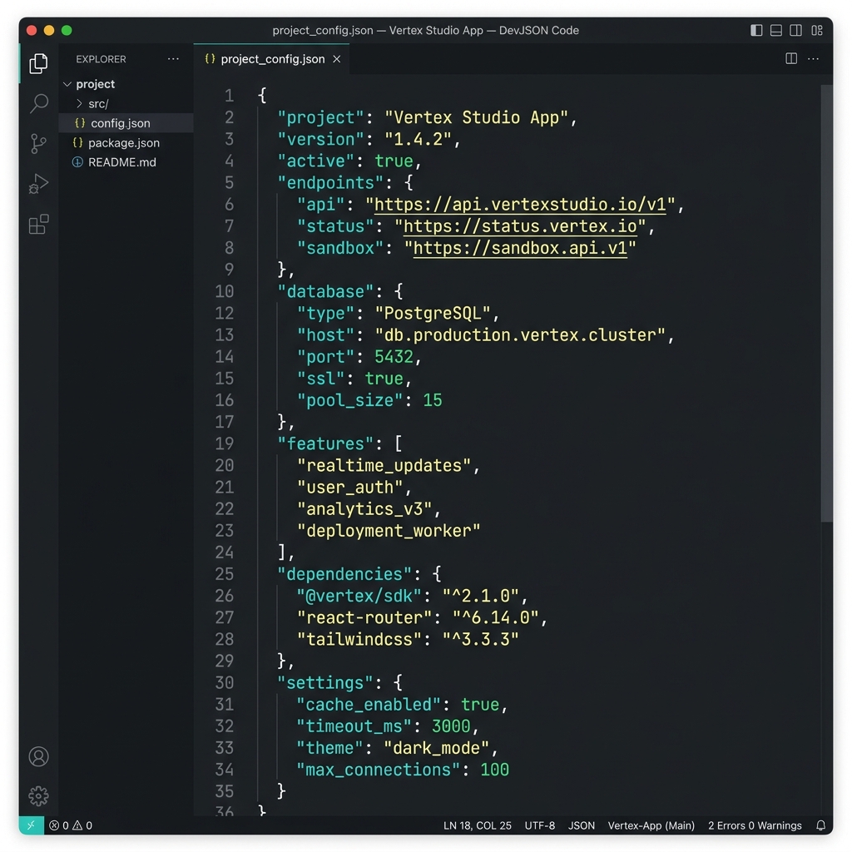Click the "cache_enabled" key
Image resolution: width=852 pixels, height=852 pixels.
coord(369,704)
